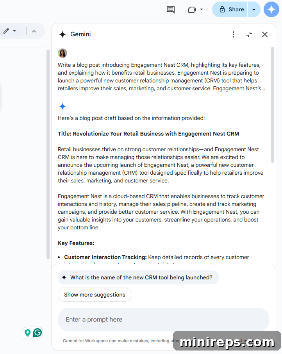Click the paragraph starting 'Retail businesses thrive'
The height and width of the screenshot is (354, 282).
pyautogui.click(x=161, y=165)
